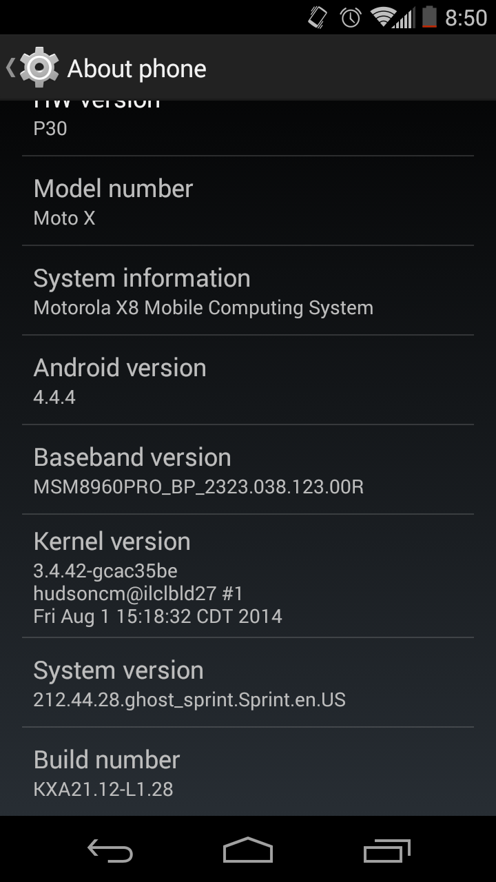
Task: Tap the About phone title
Action: click(137, 68)
